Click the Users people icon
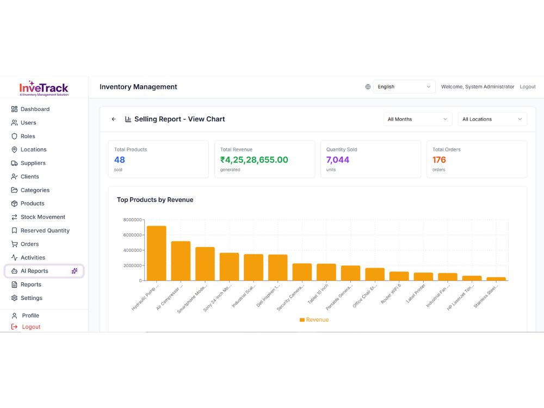This screenshot has width=544, height=408. [x=14, y=123]
